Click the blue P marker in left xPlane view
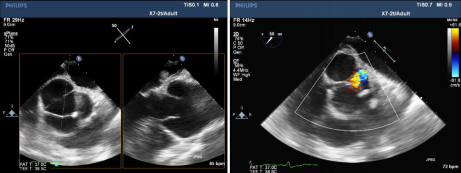 (x=79, y=58)
